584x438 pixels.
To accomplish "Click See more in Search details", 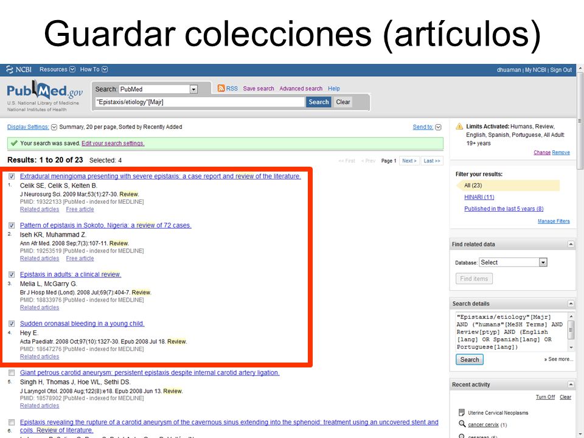I will coord(558,359).
